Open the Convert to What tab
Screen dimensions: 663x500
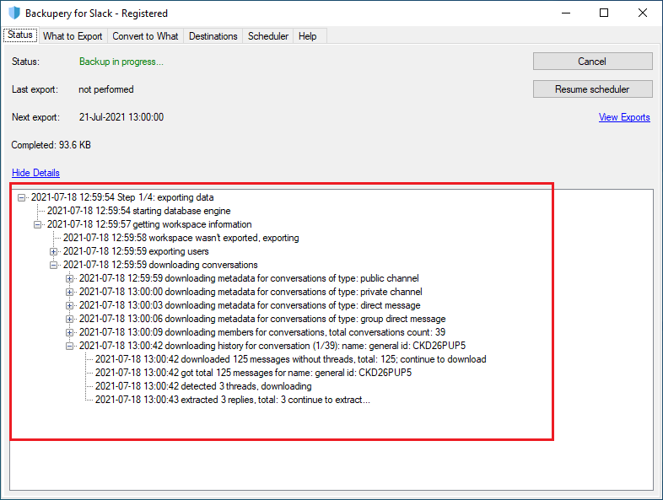tap(145, 36)
